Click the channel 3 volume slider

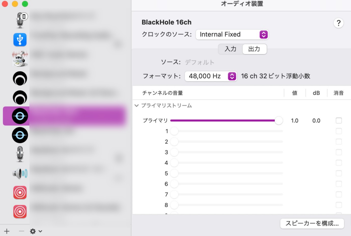click(x=227, y=152)
